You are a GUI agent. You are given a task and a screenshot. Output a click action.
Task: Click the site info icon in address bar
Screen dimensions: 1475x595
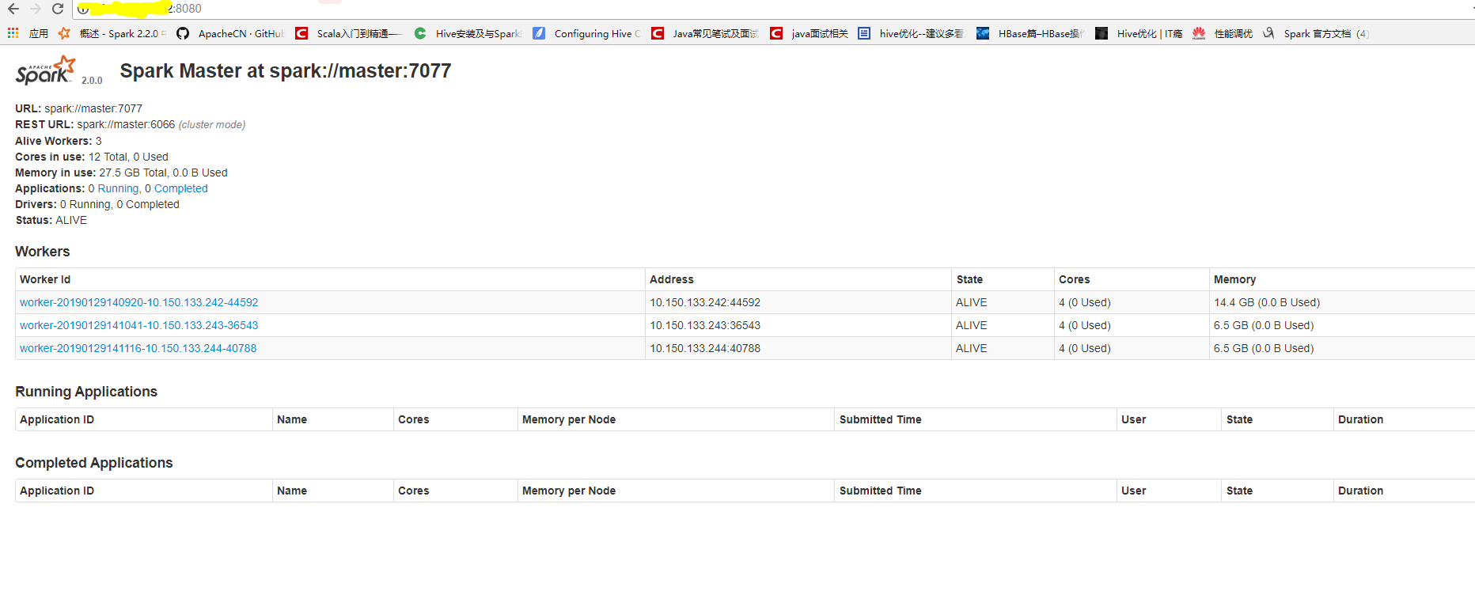pyautogui.click(x=83, y=9)
